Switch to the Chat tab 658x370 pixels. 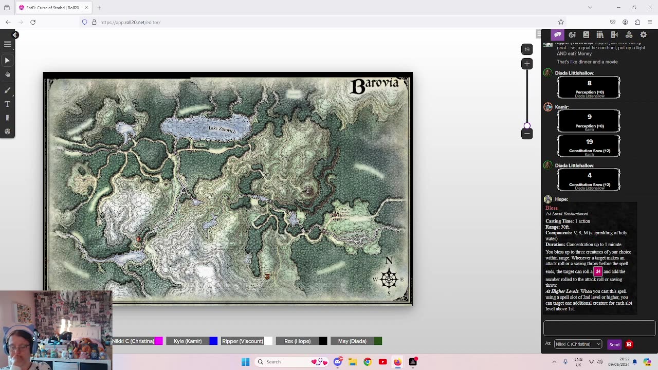pyautogui.click(x=558, y=34)
